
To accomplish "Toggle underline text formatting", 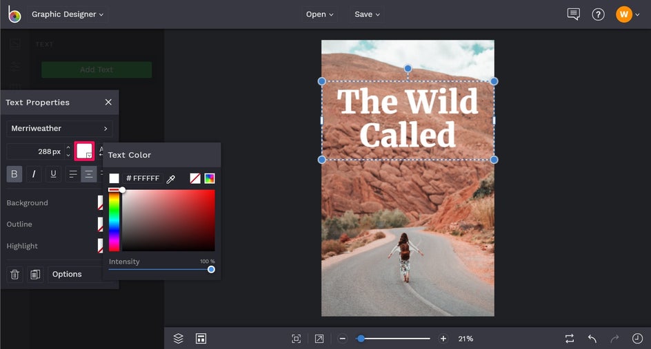I will click(x=53, y=174).
